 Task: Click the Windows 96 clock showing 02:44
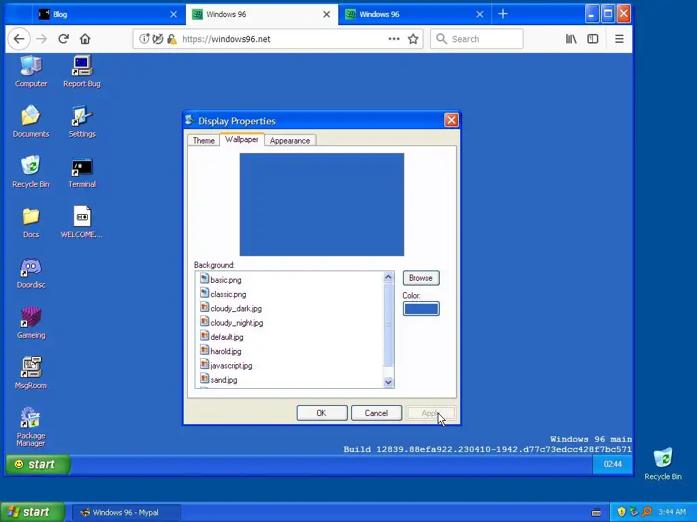613,464
